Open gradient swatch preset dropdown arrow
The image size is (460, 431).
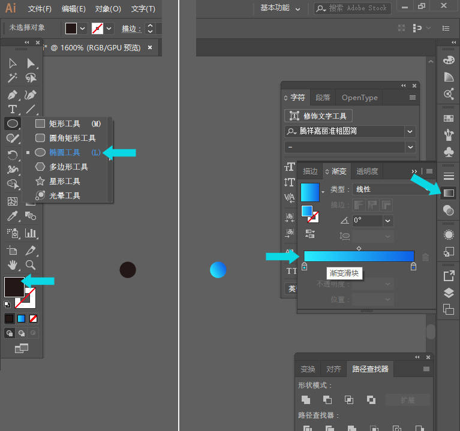point(323,192)
